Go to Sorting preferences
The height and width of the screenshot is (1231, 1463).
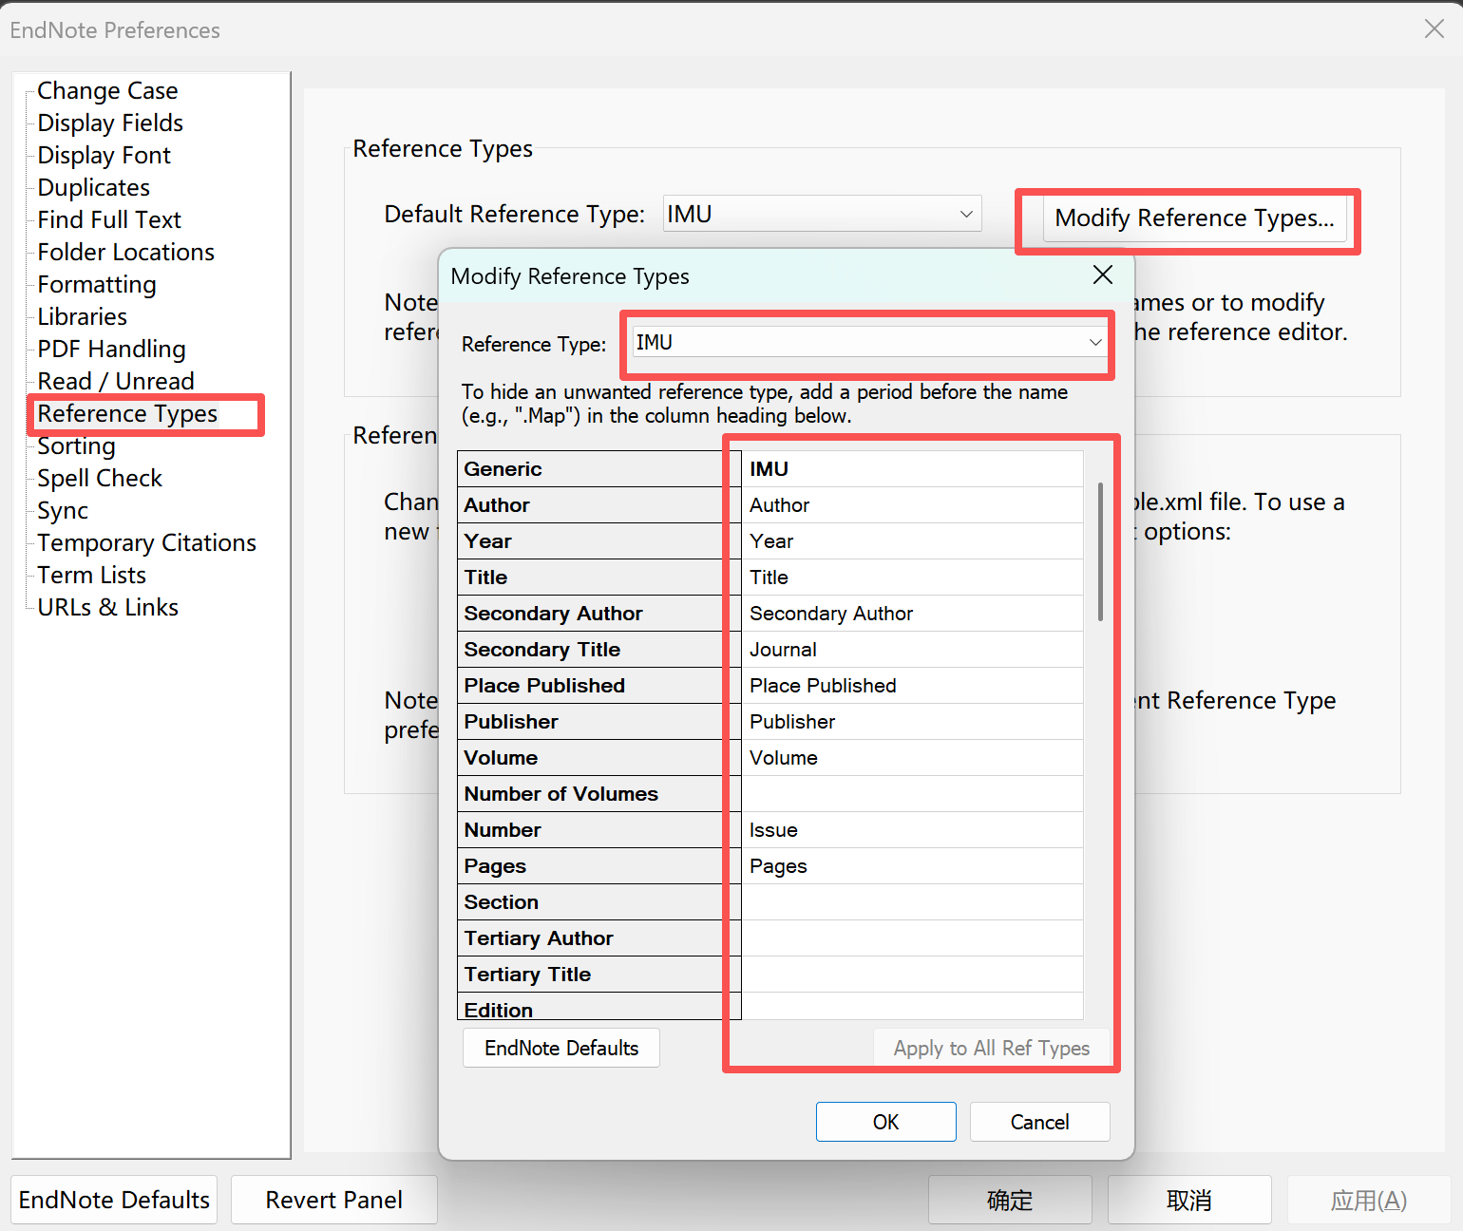[x=76, y=445]
